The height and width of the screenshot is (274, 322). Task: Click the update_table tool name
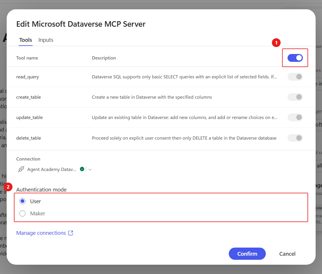[x=29, y=117]
